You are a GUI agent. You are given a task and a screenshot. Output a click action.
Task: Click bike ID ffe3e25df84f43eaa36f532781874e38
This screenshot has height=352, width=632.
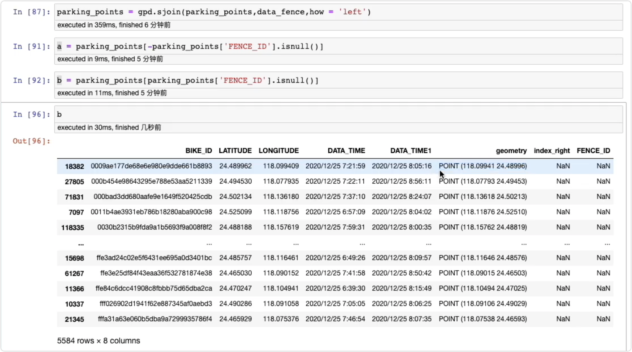(x=156, y=273)
